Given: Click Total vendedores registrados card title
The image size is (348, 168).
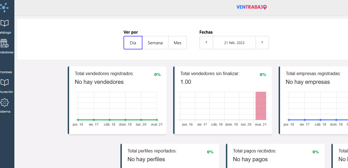Looking at the screenshot, I should click(x=104, y=74).
